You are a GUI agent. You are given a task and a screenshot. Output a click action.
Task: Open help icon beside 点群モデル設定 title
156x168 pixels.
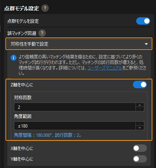click(45, 8)
